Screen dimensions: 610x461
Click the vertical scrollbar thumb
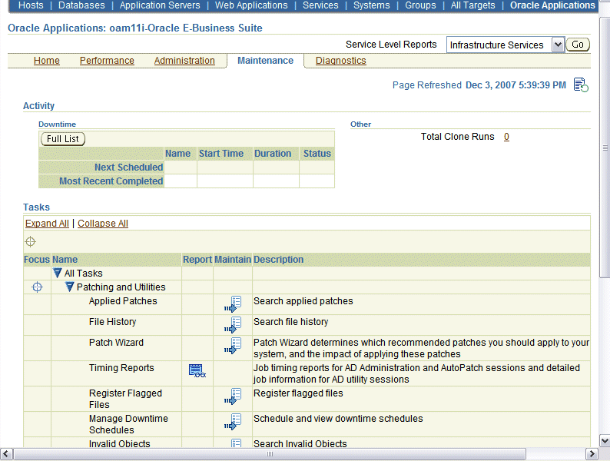coord(605,148)
